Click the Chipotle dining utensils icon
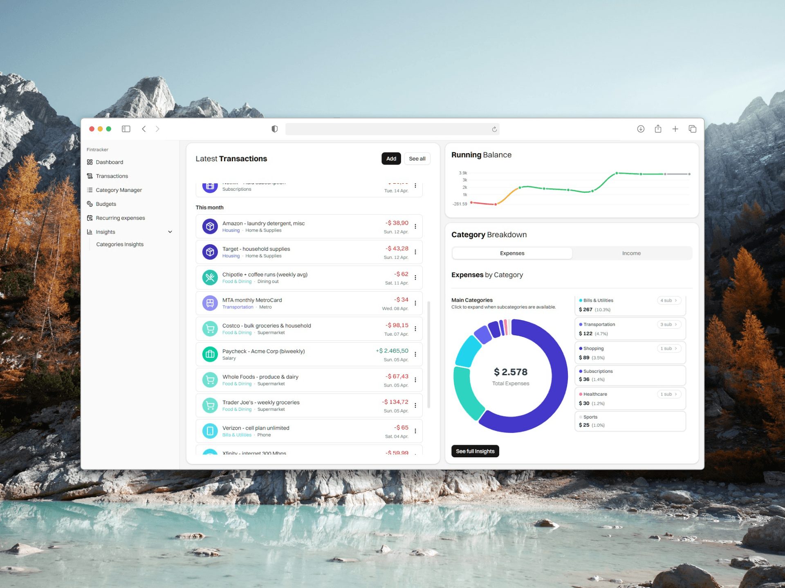Screen dimensions: 785x588 coord(210,278)
